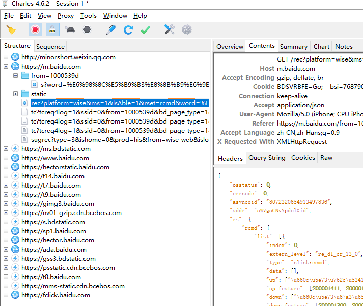Select https://nv01-gzip.cdn.bcebos.com host
Image resolution: width=363 pixels, height=306 pixels.
click(x=72, y=212)
